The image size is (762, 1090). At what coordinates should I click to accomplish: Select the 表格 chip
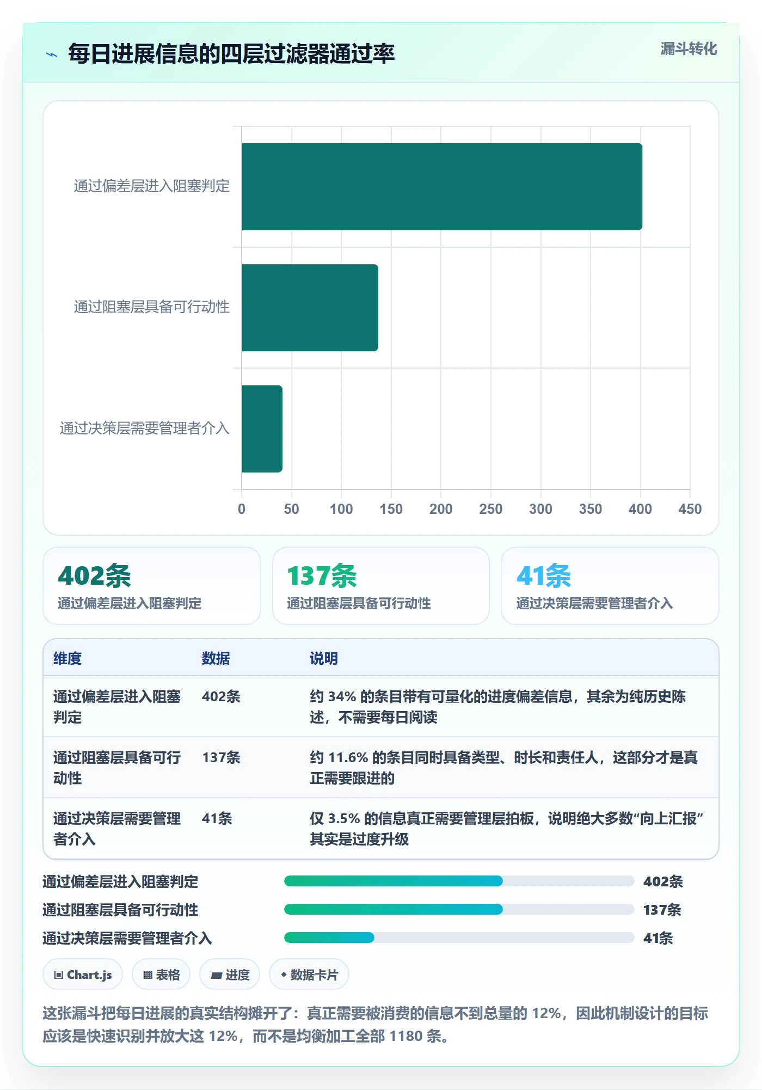(x=161, y=975)
